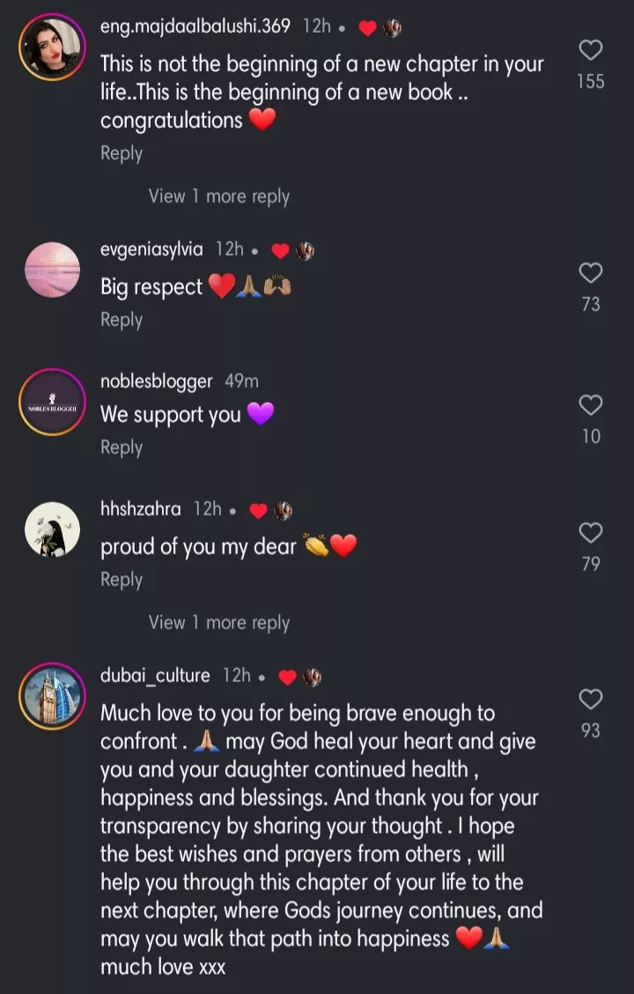The height and width of the screenshot is (994, 634).
Task: Tap the author-liked badge on dubai_culture's comment
Action: [300, 677]
